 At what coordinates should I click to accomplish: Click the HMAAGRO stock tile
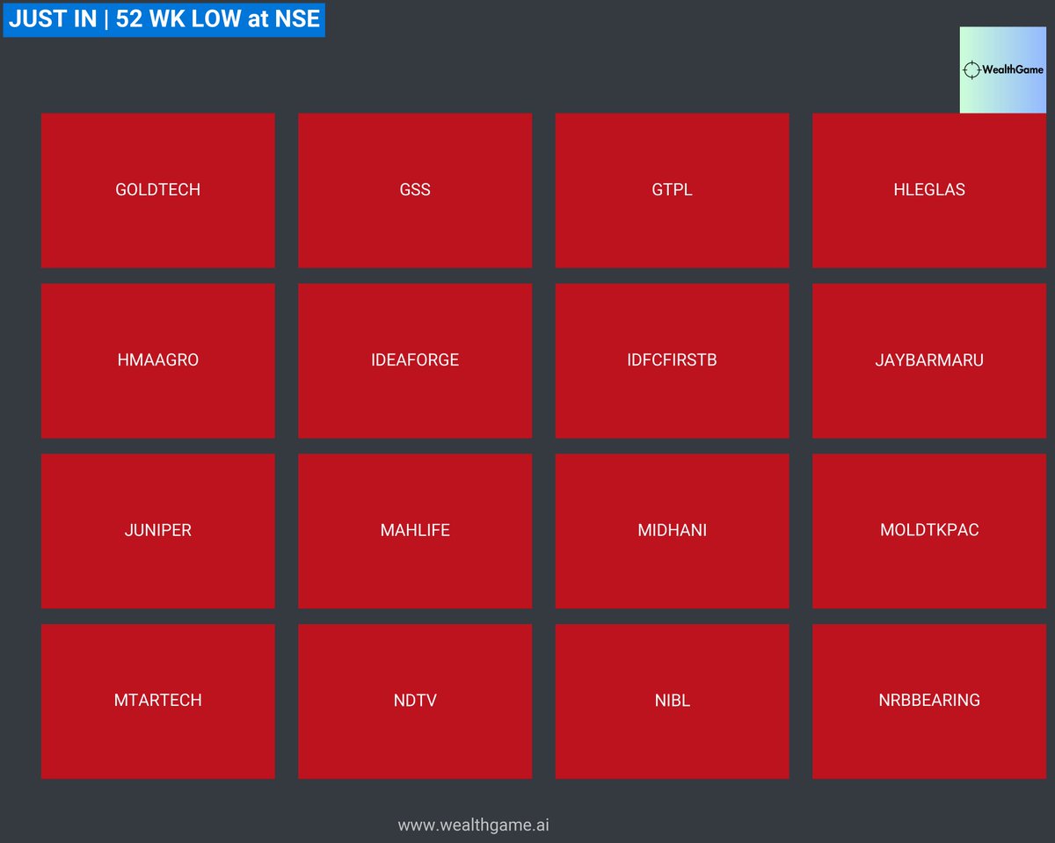(158, 360)
